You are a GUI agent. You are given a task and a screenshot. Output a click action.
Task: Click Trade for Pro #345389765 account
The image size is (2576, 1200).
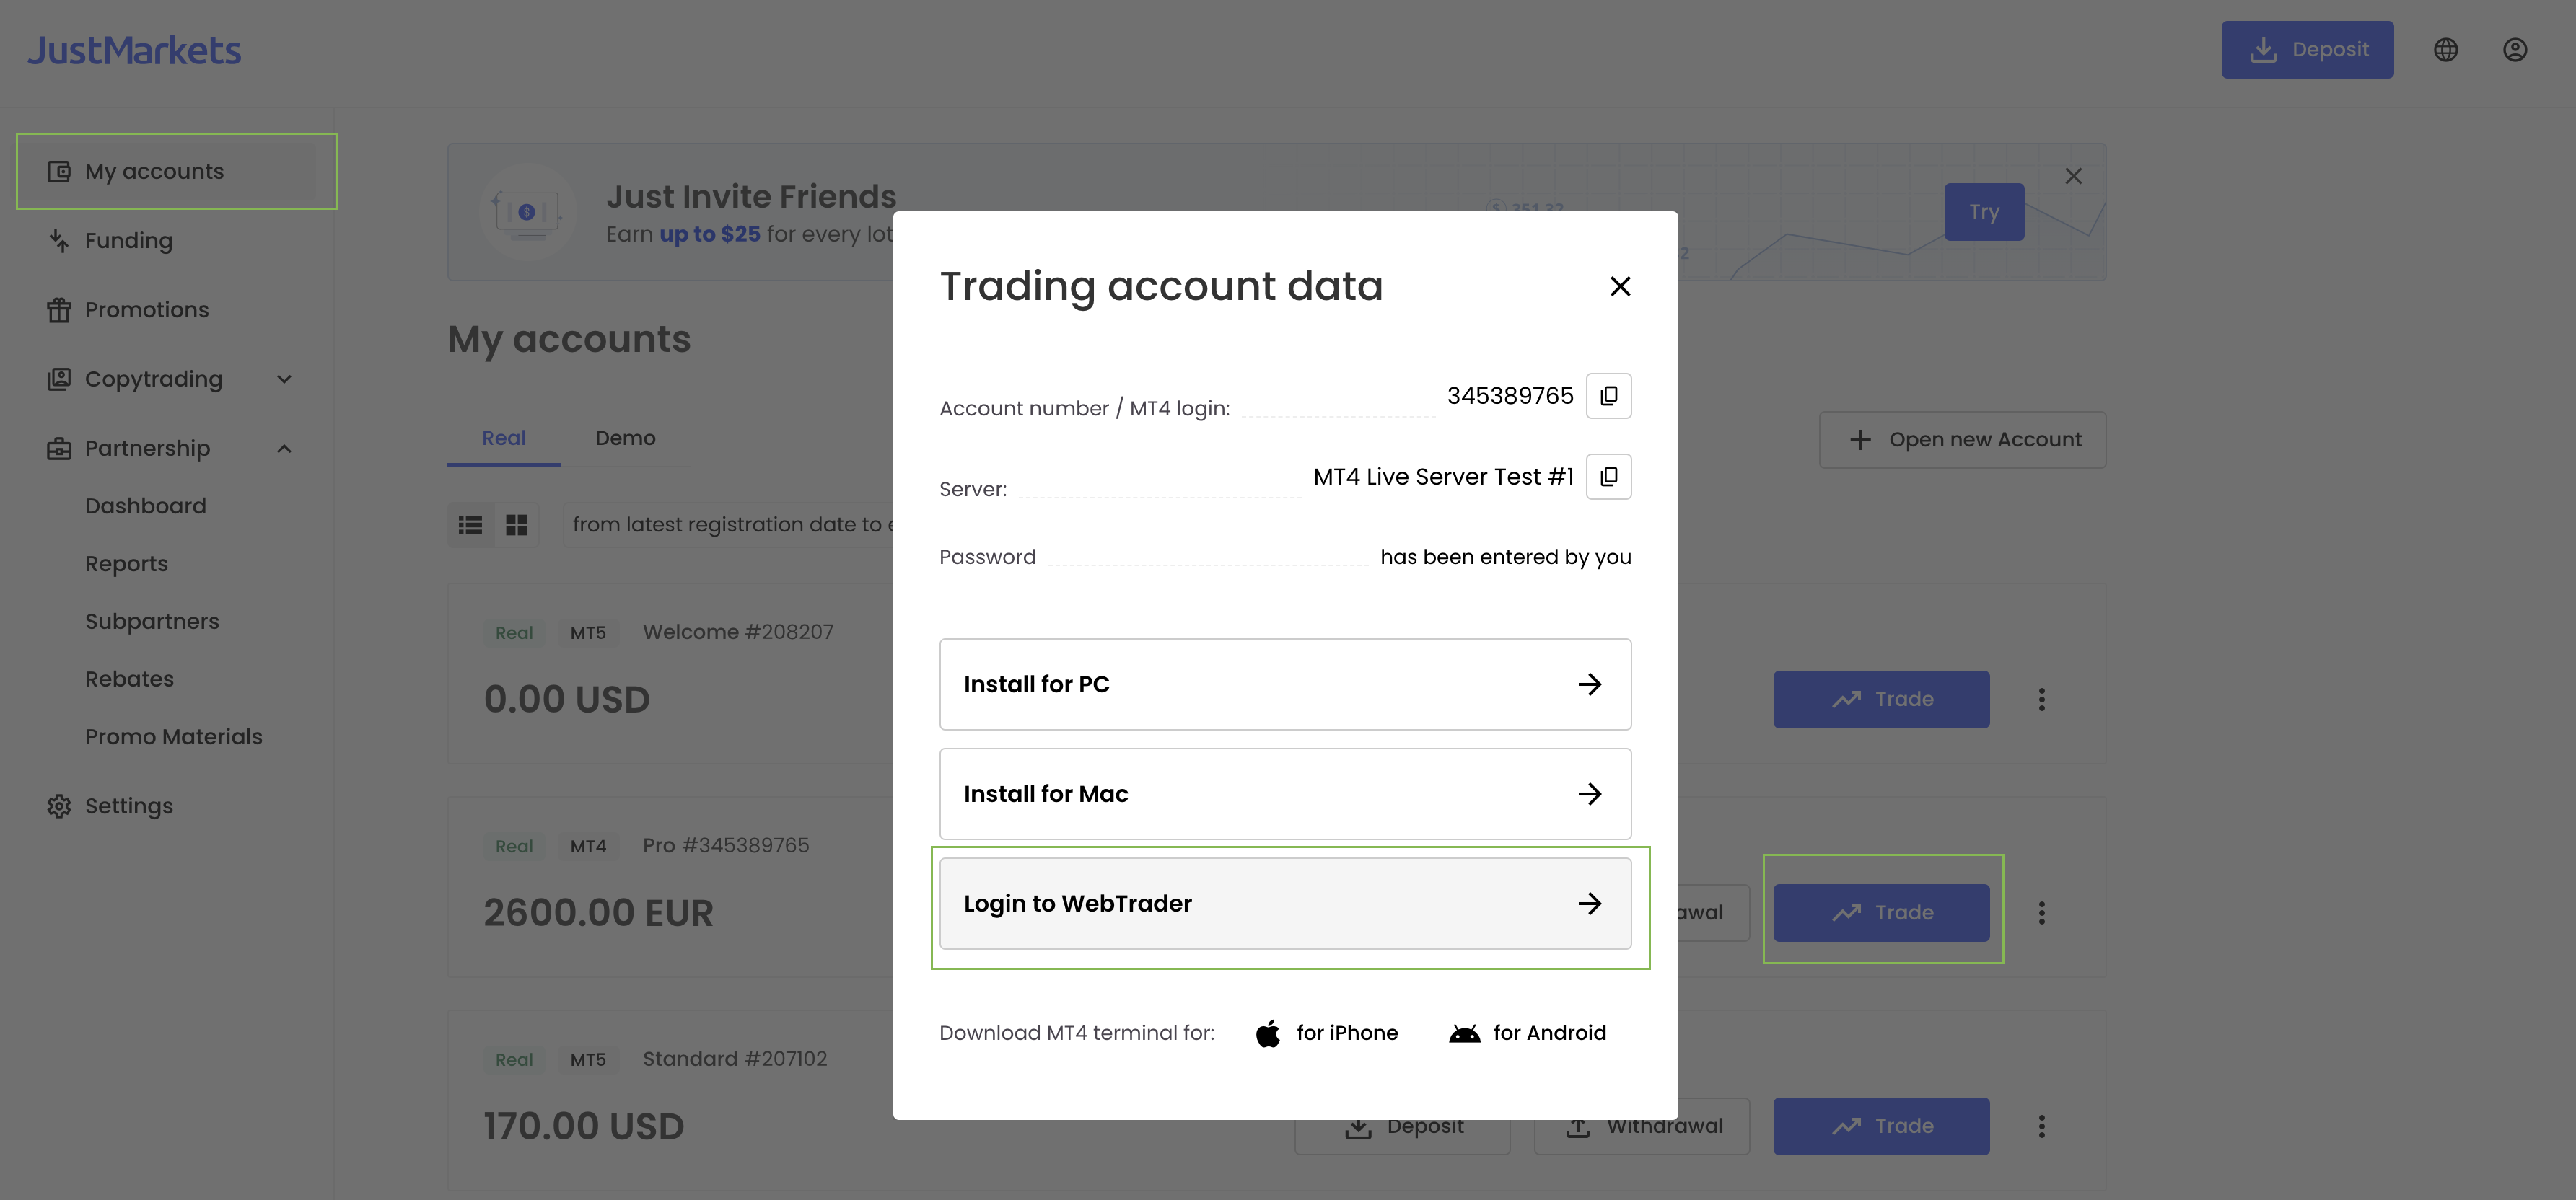click(x=1881, y=913)
